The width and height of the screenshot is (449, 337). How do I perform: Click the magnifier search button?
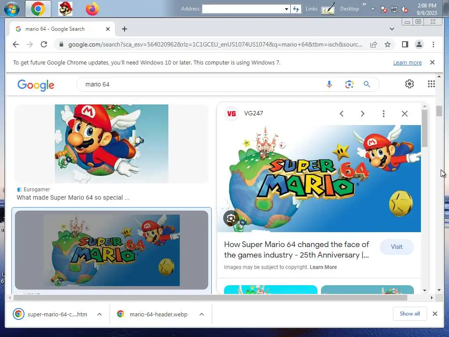tap(367, 84)
